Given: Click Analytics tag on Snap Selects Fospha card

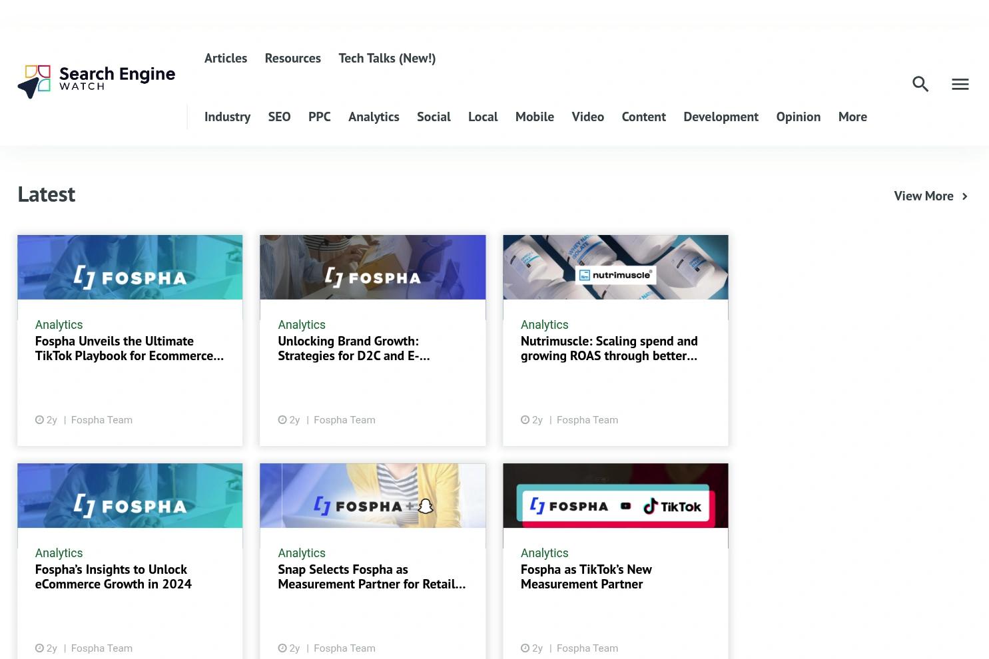Looking at the screenshot, I should (x=302, y=553).
